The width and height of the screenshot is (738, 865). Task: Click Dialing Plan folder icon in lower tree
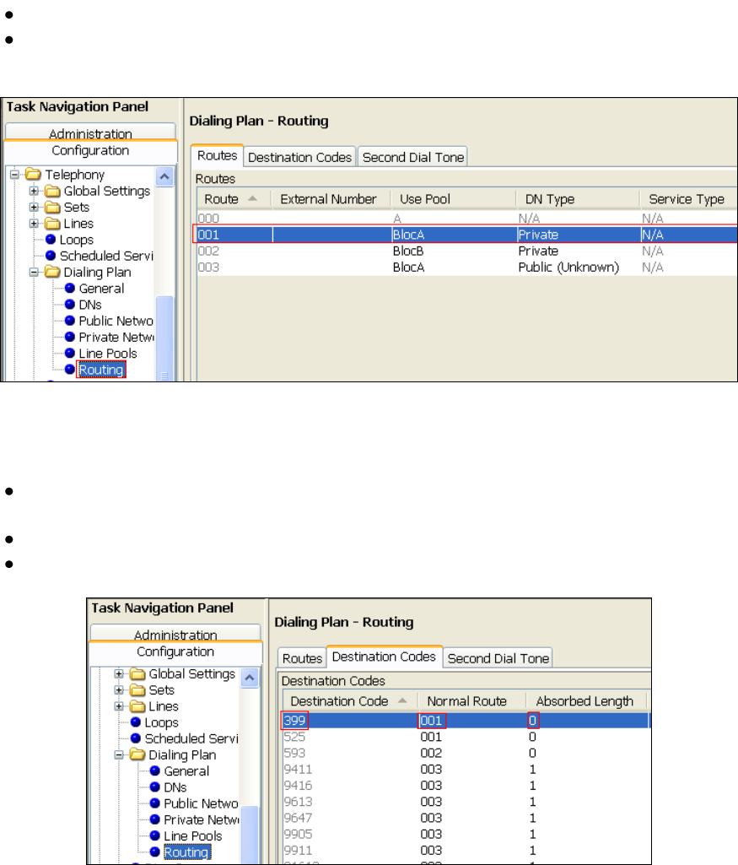[137, 754]
